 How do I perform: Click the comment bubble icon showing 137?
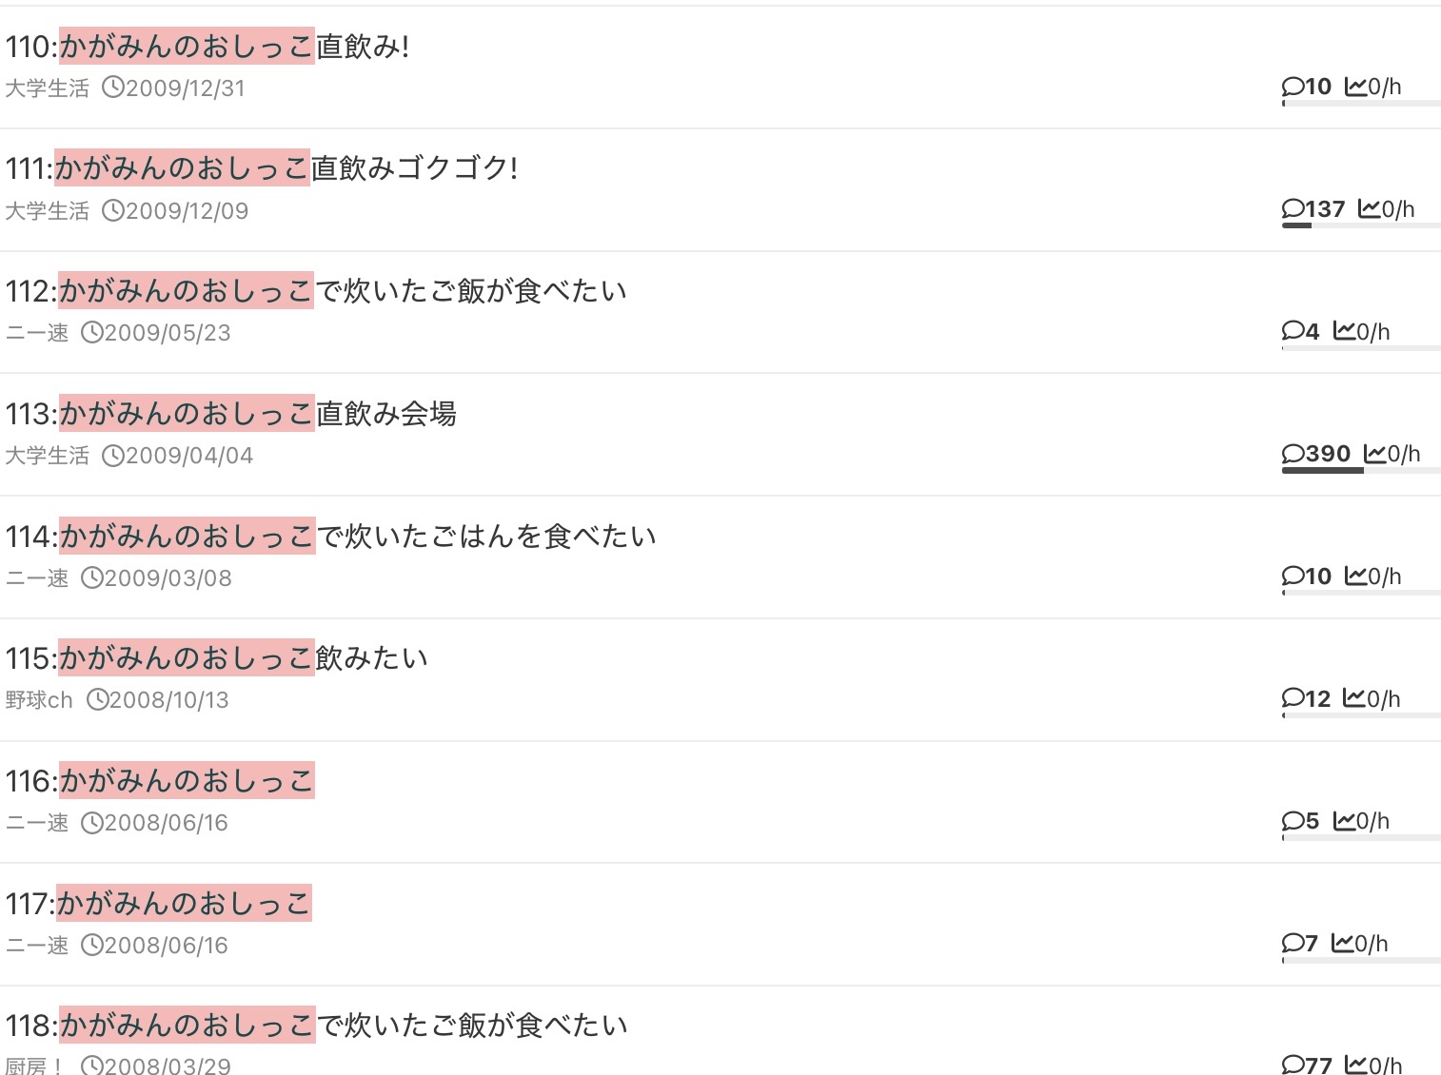coord(1293,209)
